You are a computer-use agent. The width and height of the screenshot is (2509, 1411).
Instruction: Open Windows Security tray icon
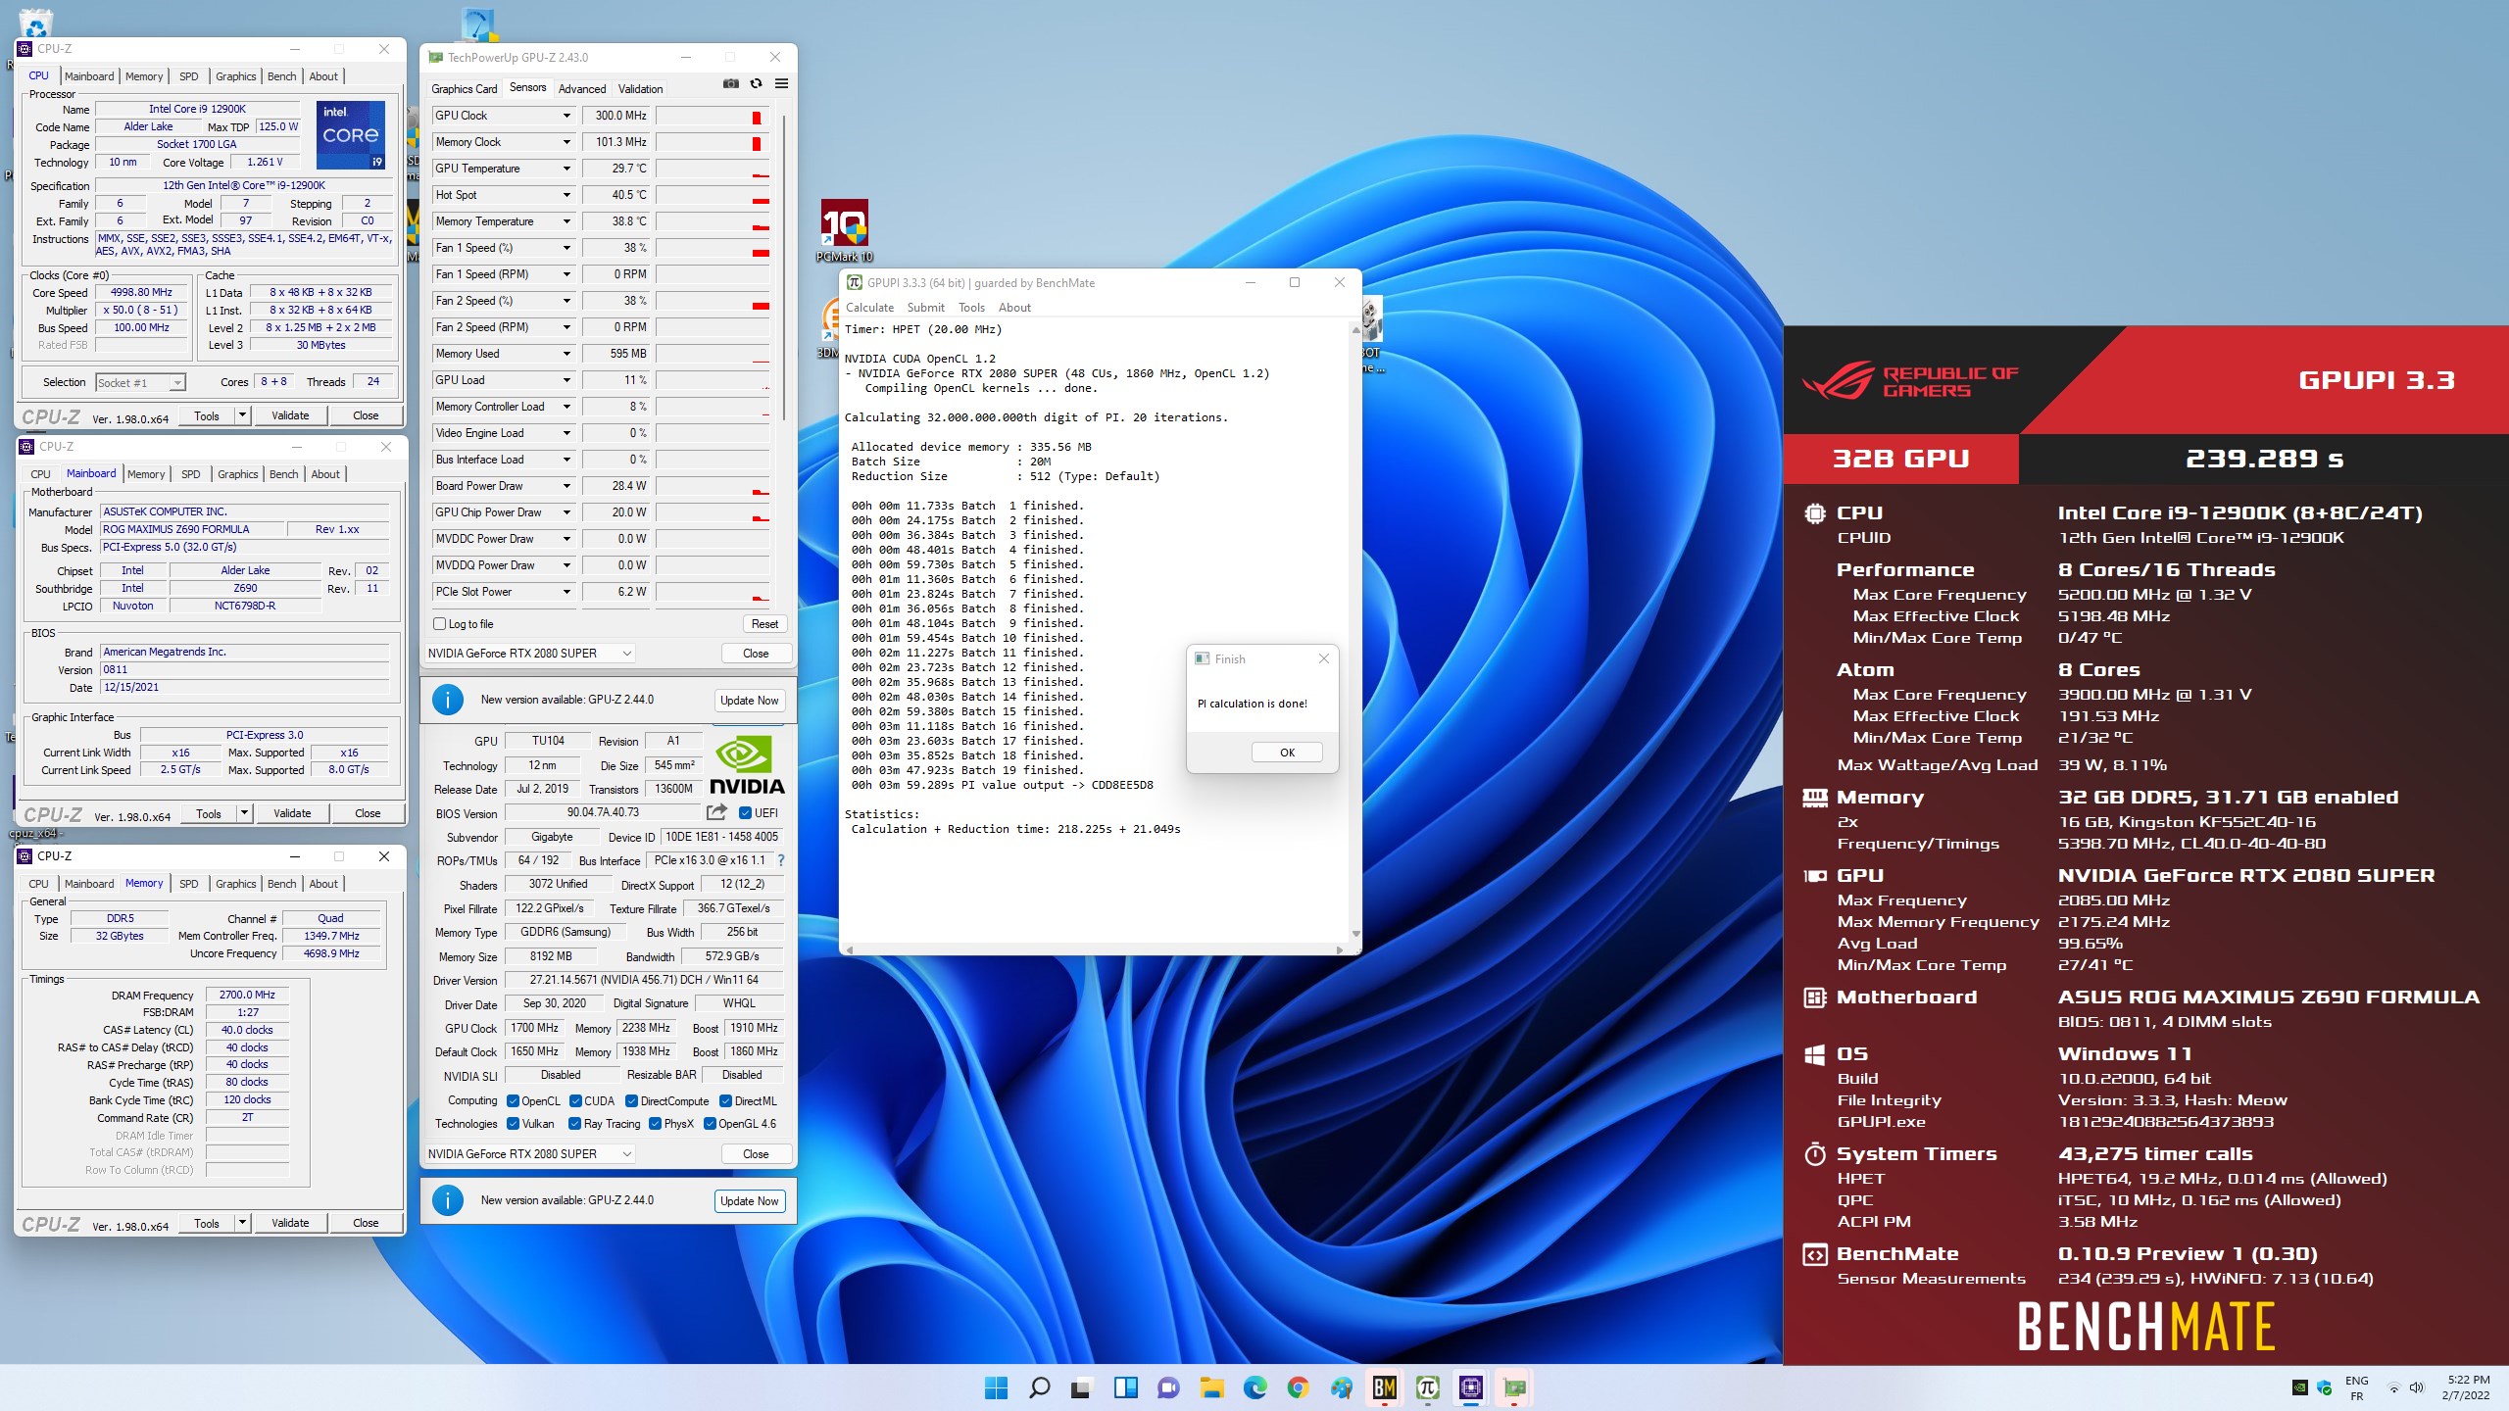tap(2324, 1387)
